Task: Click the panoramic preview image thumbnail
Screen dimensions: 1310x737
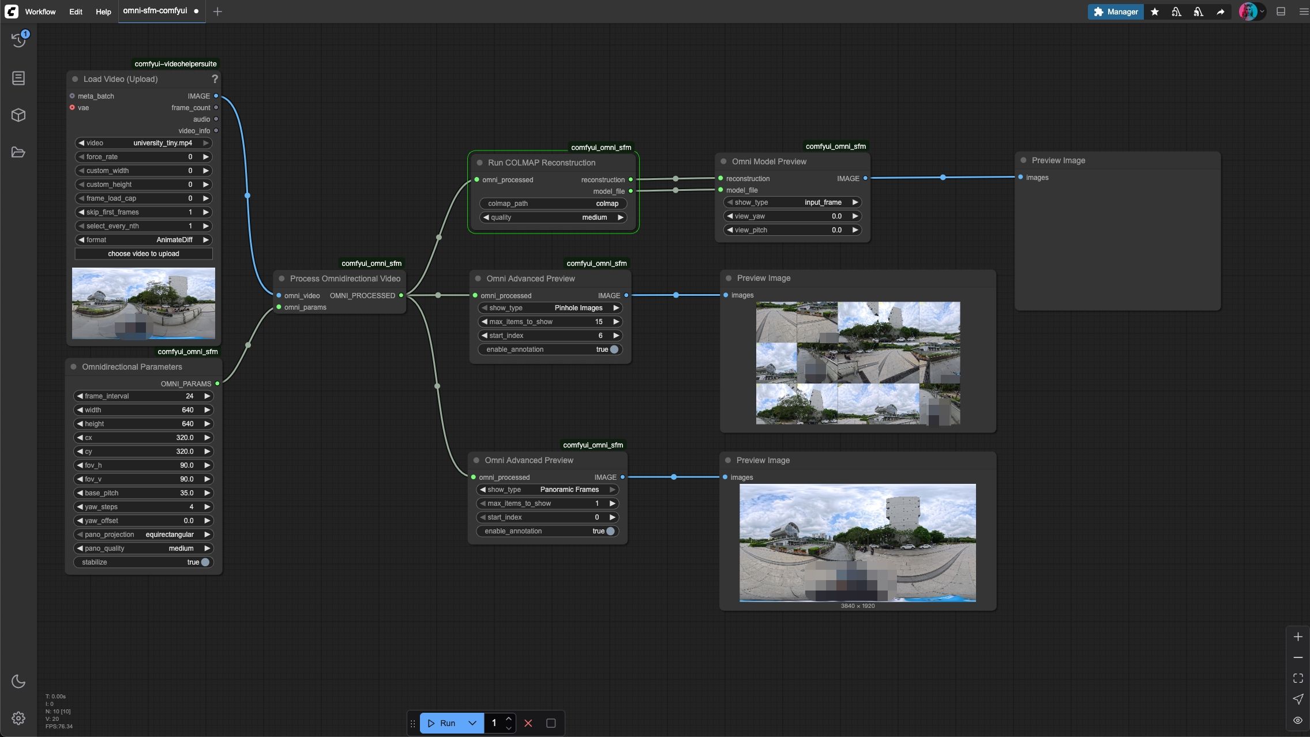Action: point(858,543)
